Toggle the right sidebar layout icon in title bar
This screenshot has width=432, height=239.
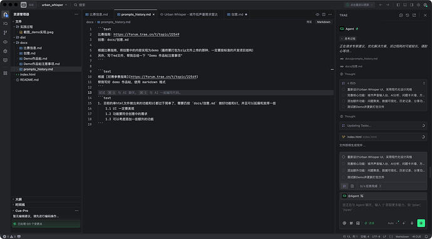(x=412, y=5)
